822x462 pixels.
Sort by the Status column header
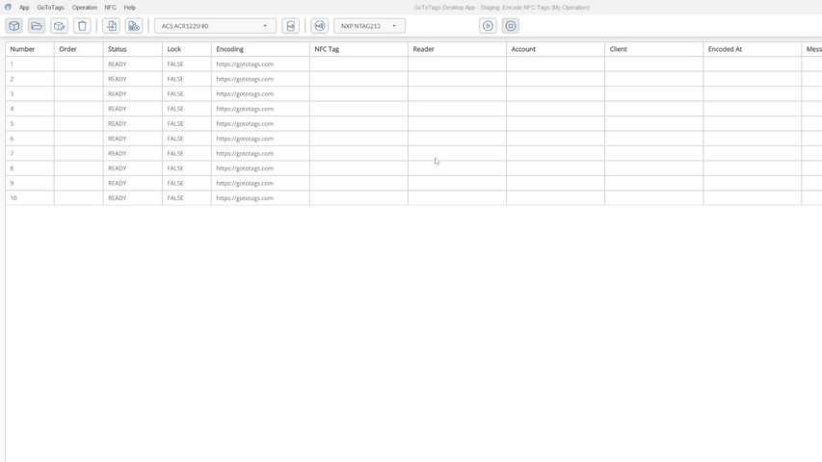[118, 49]
